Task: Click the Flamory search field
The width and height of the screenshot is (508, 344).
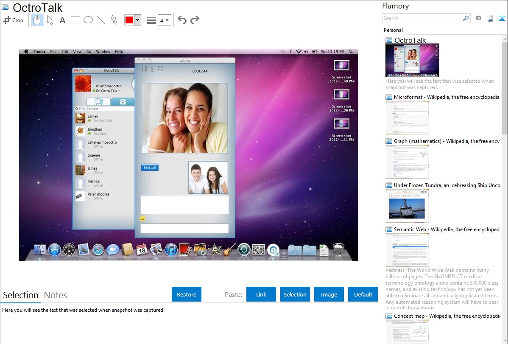Action: (x=422, y=18)
